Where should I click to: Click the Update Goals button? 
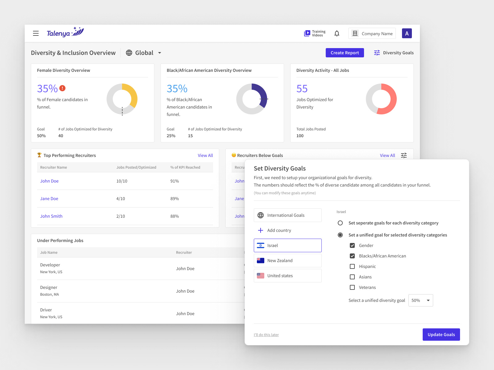[x=441, y=334]
